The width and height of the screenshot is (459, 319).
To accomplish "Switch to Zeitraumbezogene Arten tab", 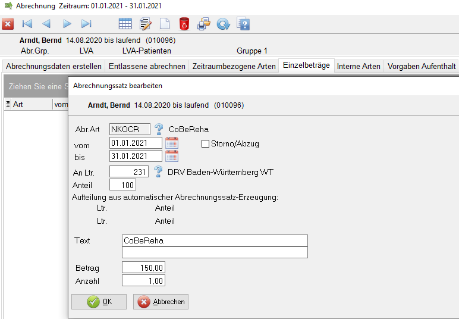I will [234, 66].
